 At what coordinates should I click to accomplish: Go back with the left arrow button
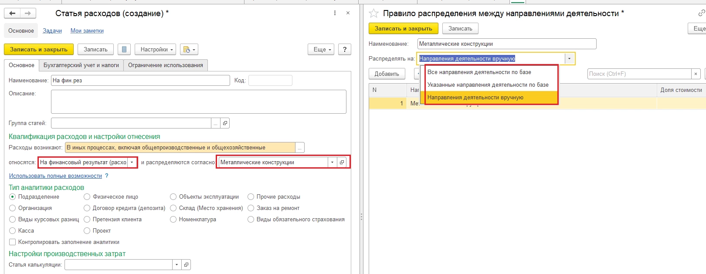pos(12,13)
